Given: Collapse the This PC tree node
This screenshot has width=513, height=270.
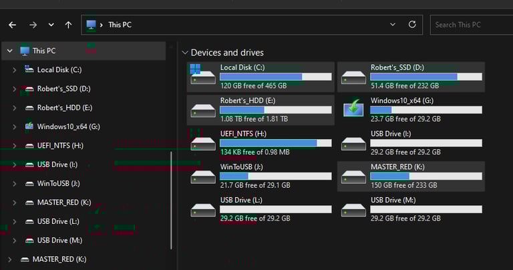Looking at the screenshot, I should click(x=10, y=51).
